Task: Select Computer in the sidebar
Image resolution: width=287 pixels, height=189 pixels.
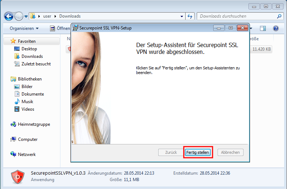Action: point(28,139)
